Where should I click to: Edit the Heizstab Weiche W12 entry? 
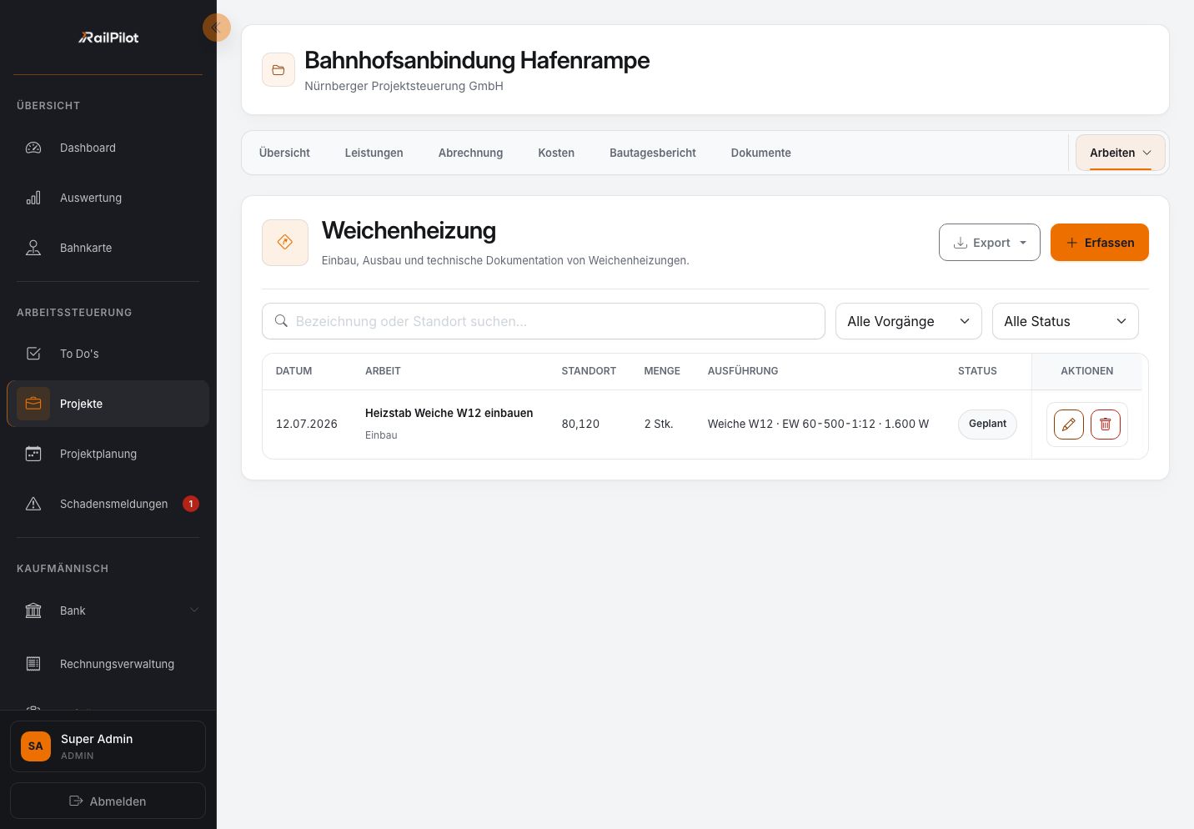(1069, 425)
